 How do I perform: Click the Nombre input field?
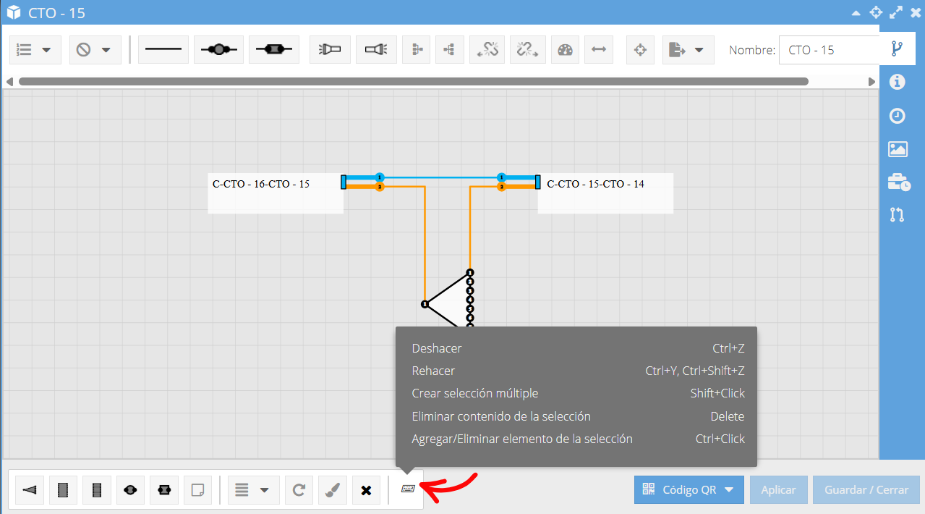pyautogui.click(x=829, y=50)
